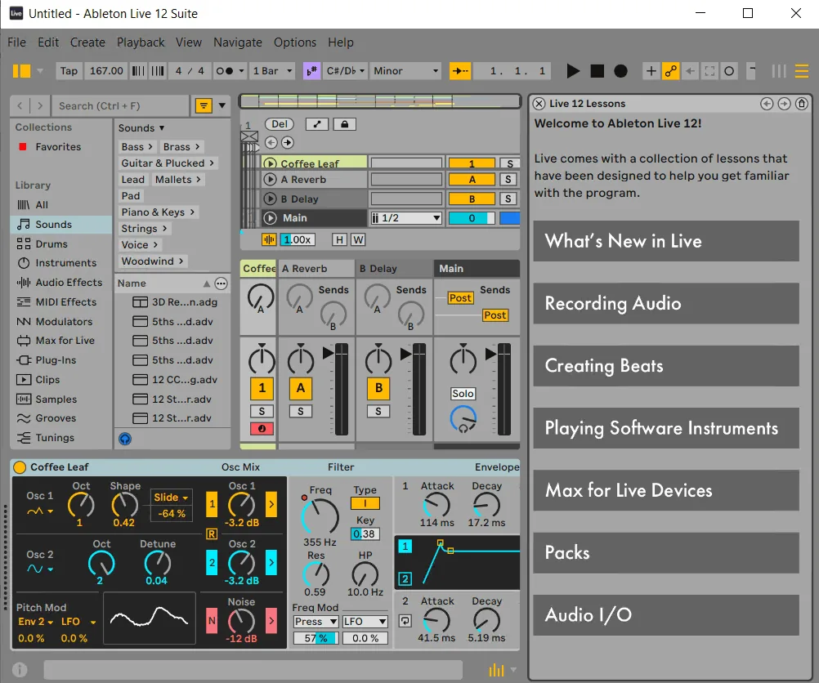Open the What's New in Live lesson
The height and width of the screenshot is (683, 819).
pyautogui.click(x=666, y=241)
